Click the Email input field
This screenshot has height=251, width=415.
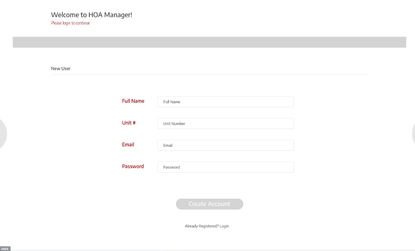(225, 145)
